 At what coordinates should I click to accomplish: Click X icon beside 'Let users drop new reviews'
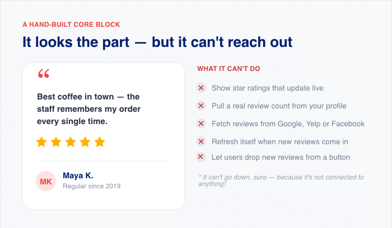coord(200,157)
